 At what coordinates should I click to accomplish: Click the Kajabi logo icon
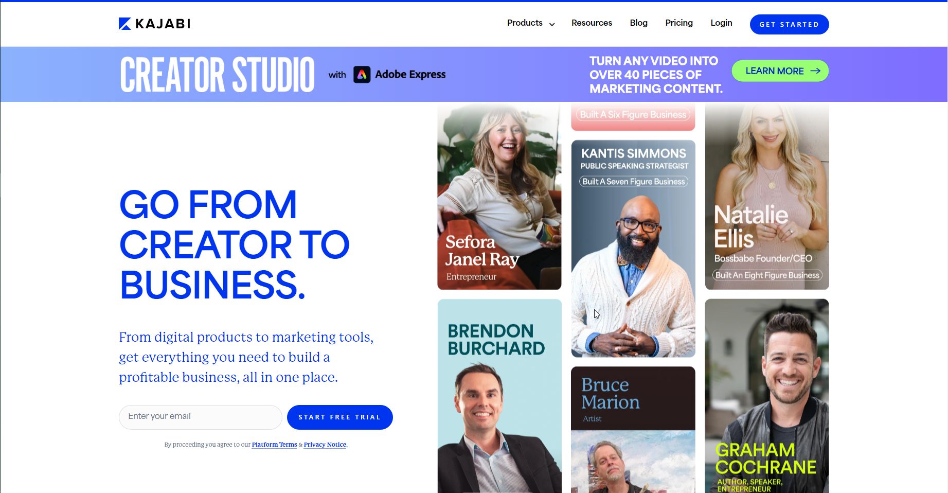[x=125, y=24]
